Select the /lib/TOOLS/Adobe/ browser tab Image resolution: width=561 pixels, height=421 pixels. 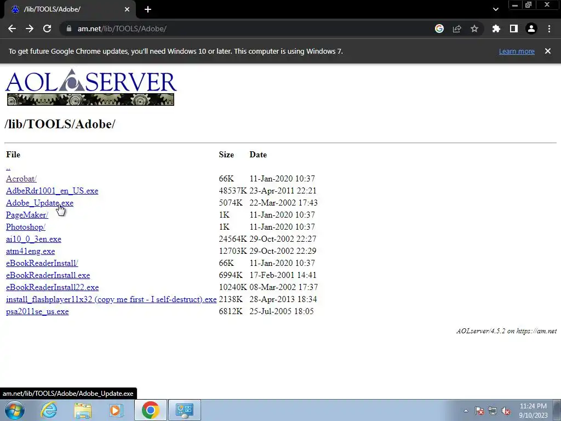point(70,10)
